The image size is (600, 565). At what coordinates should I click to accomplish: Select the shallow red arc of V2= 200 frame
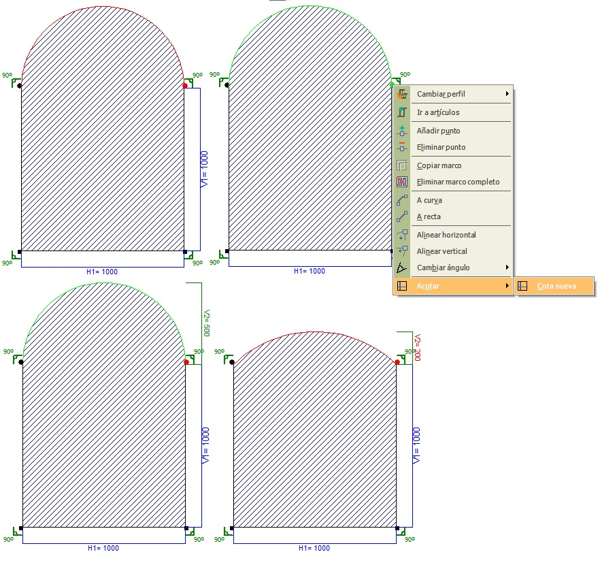coord(315,332)
